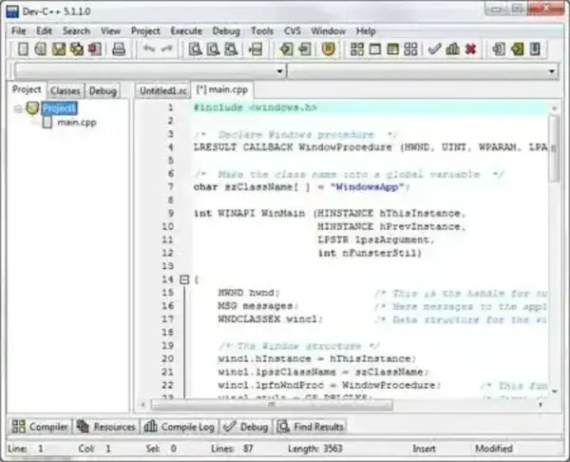Screen dimensions: 570x462
Task: Open the Debug menu in menu bar
Action: [x=226, y=31]
